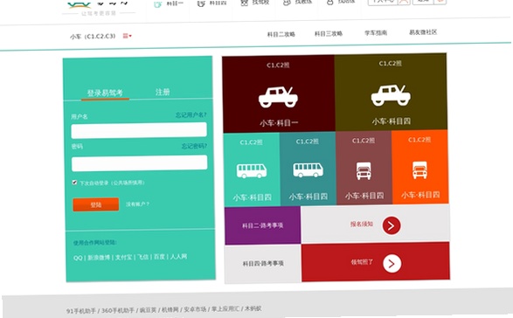Viewport: 513px width, 318px height.
Task: Click the 安卓市场 footer link
Action: [195, 309]
